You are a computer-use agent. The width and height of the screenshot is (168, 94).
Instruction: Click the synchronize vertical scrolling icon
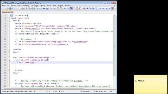pyautogui.click(x=58, y=9)
